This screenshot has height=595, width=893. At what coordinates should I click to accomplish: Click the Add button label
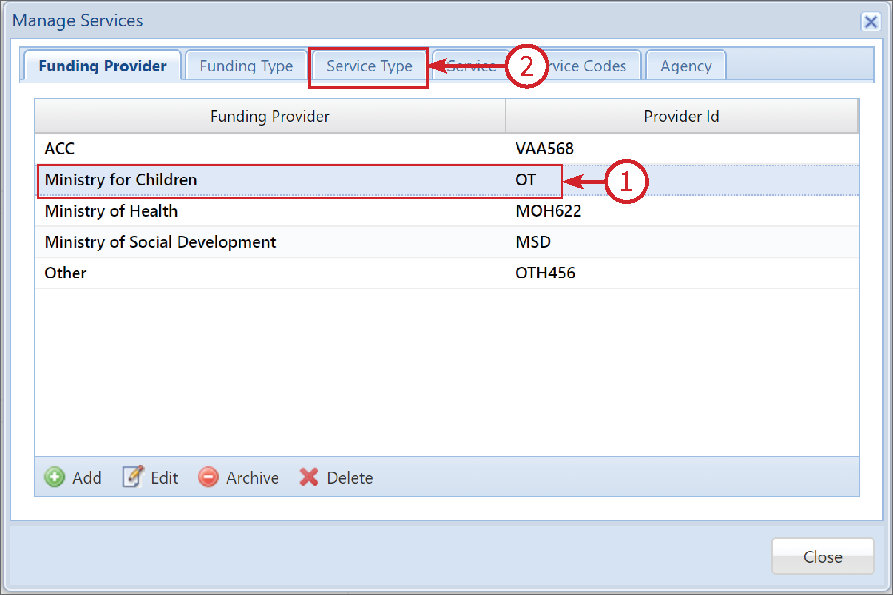(x=87, y=477)
